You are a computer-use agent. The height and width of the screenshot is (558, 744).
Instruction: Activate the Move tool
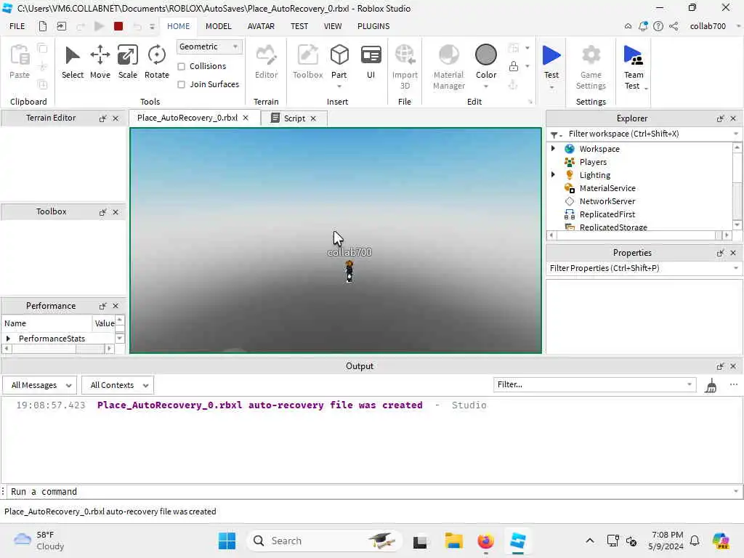click(100, 62)
